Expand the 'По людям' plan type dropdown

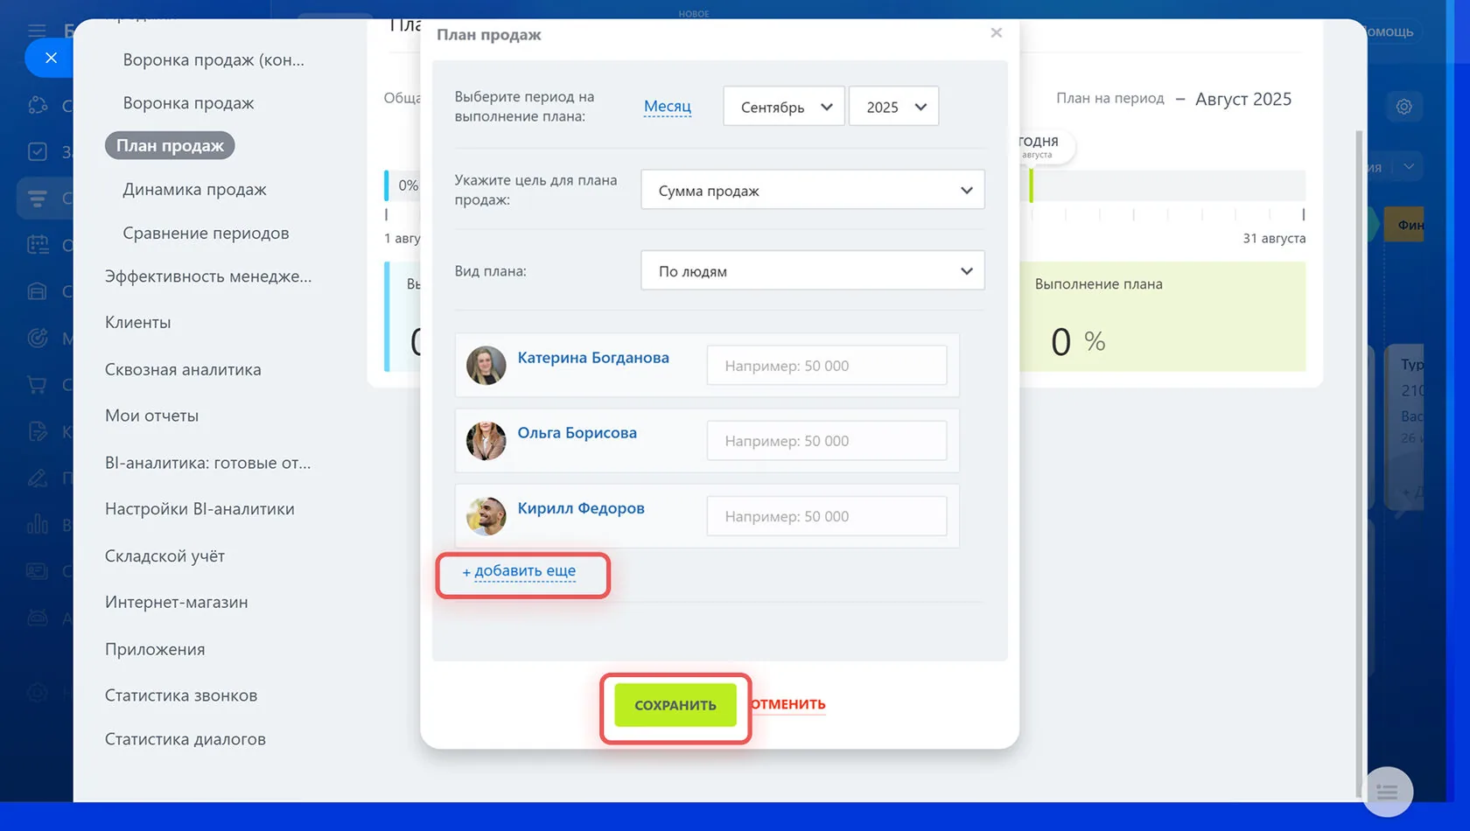pyautogui.click(x=813, y=271)
